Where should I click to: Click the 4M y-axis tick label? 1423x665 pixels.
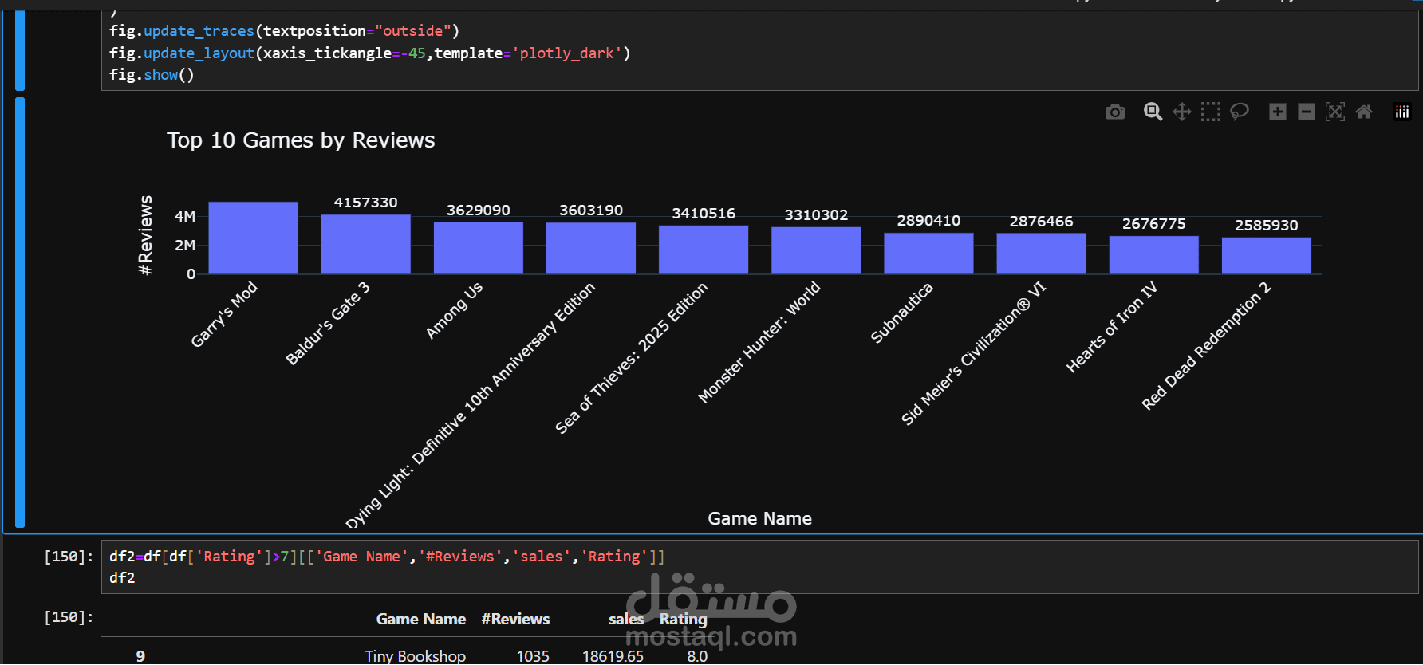(185, 217)
